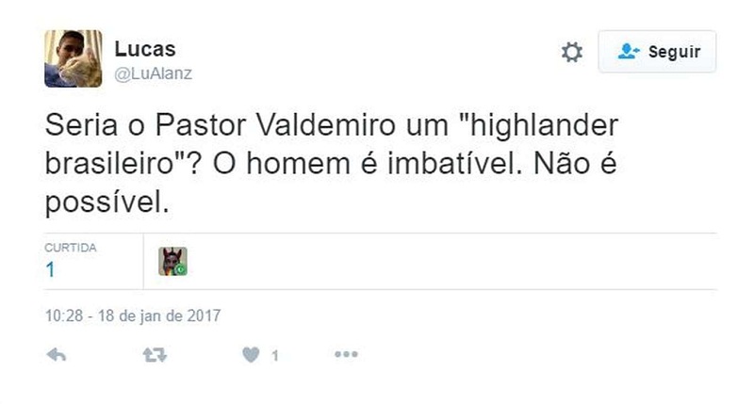Show likers via the blue curtida count
Image resolution: width=754 pixels, height=404 pixels.
(x=50, y=269)
